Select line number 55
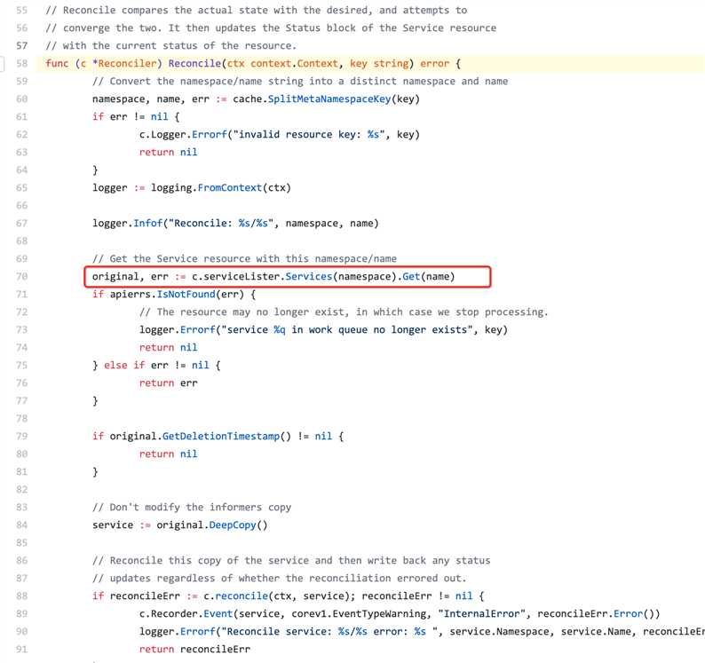Image resolution: width=705 pixels, height=663 pixels. 21,11
